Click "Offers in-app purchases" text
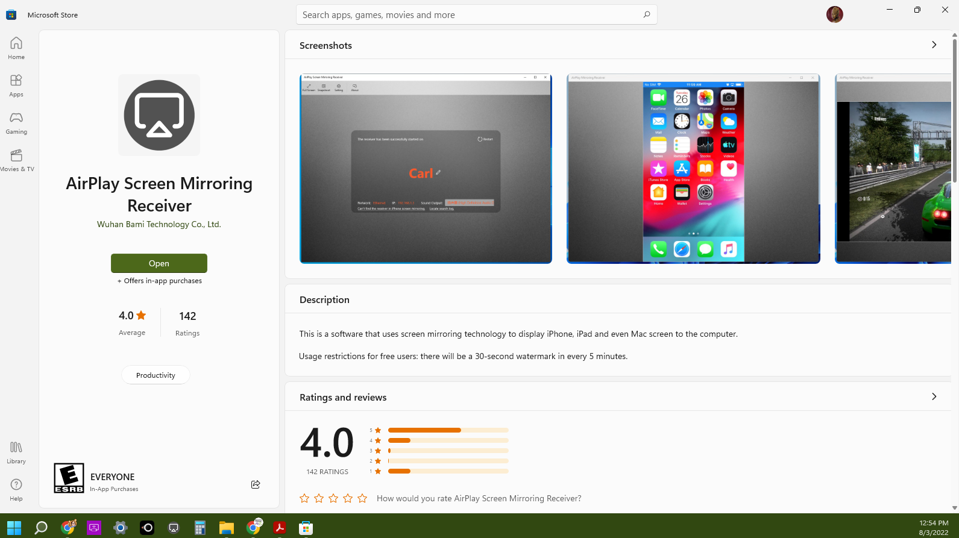This screenshot has width=959, height=538. coord(160,281)
